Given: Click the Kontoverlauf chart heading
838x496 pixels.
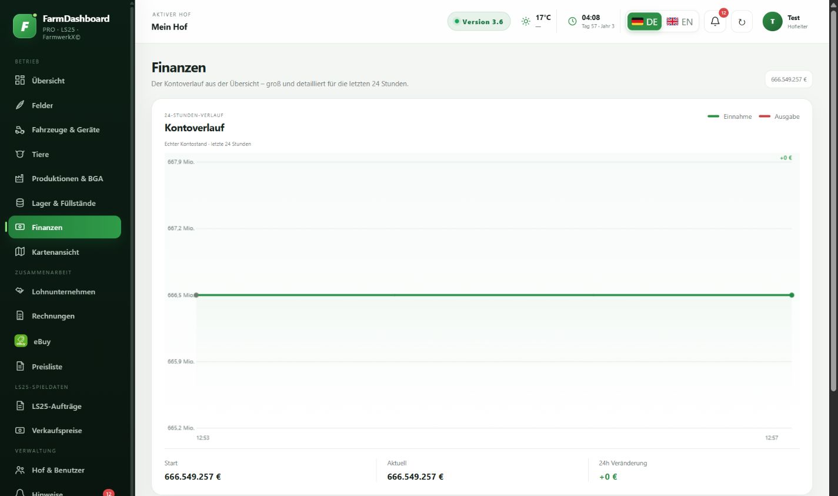Looking at the screenshot, I should point(195,128).
